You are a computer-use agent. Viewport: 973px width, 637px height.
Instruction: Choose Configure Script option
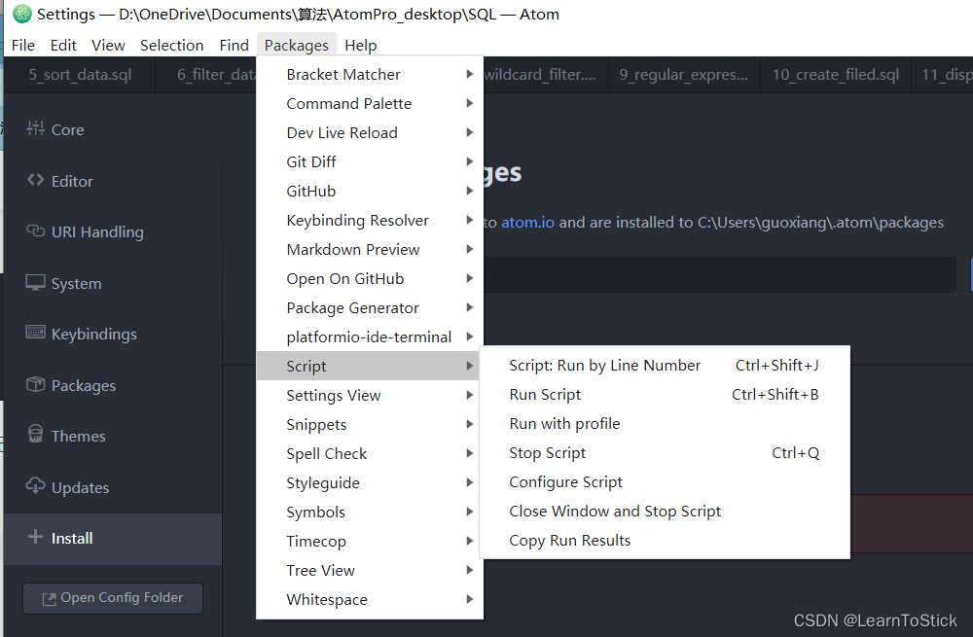(664, 482)
